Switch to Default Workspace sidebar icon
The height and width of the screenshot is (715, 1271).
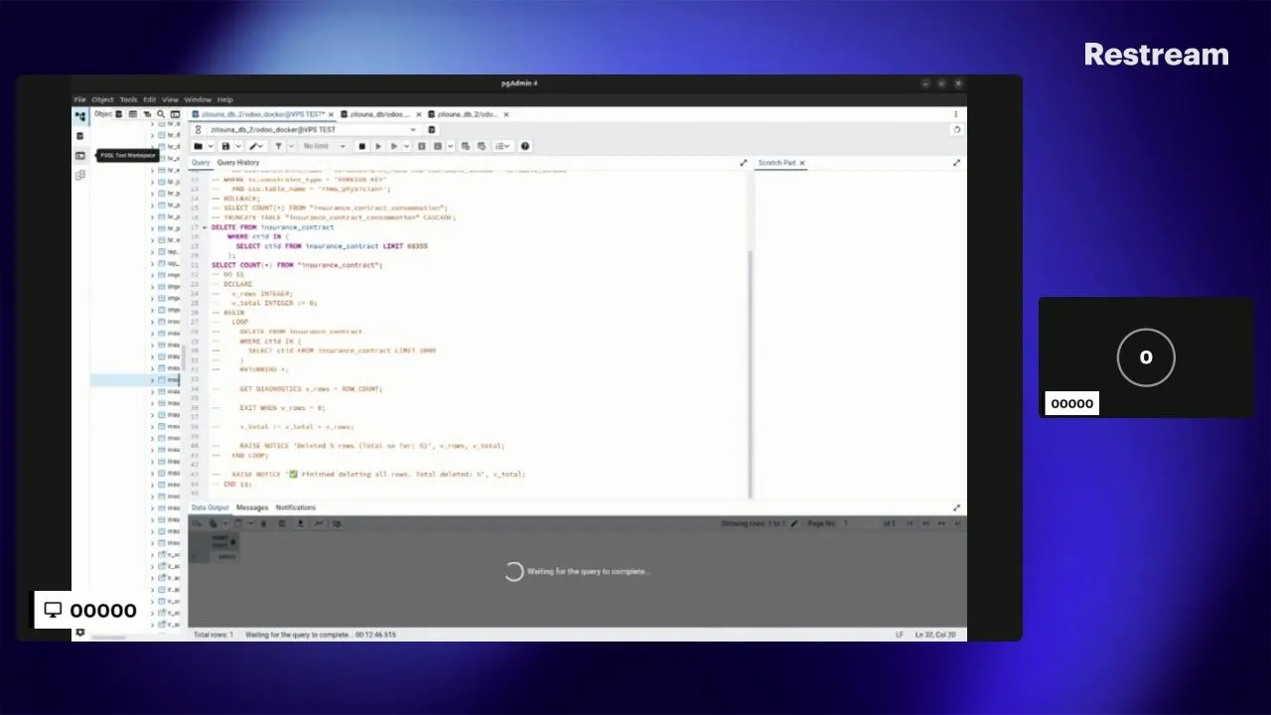coord(80,115)
